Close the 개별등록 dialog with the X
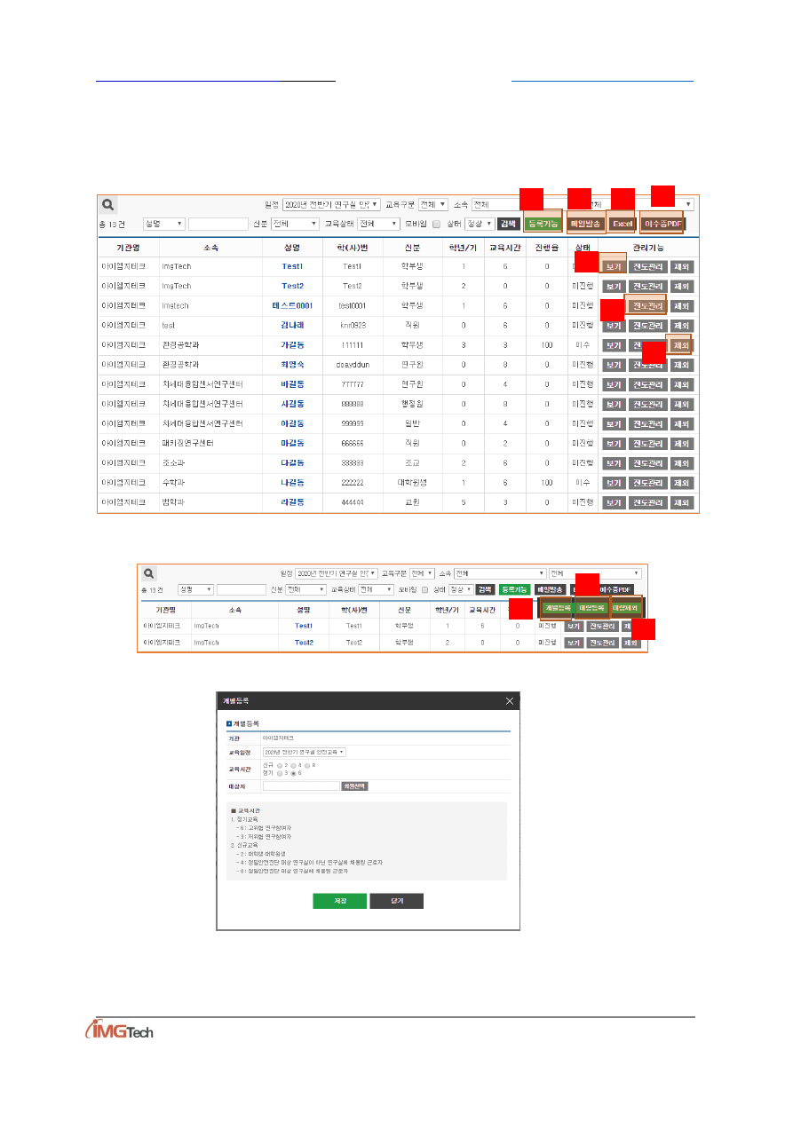Viewport: 793px width, 1121px height. coord(510,701)
